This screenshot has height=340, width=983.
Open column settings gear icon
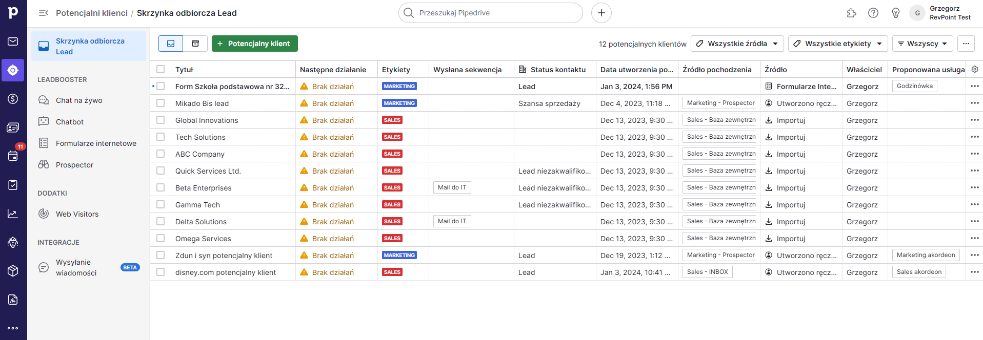pos(975,69)
